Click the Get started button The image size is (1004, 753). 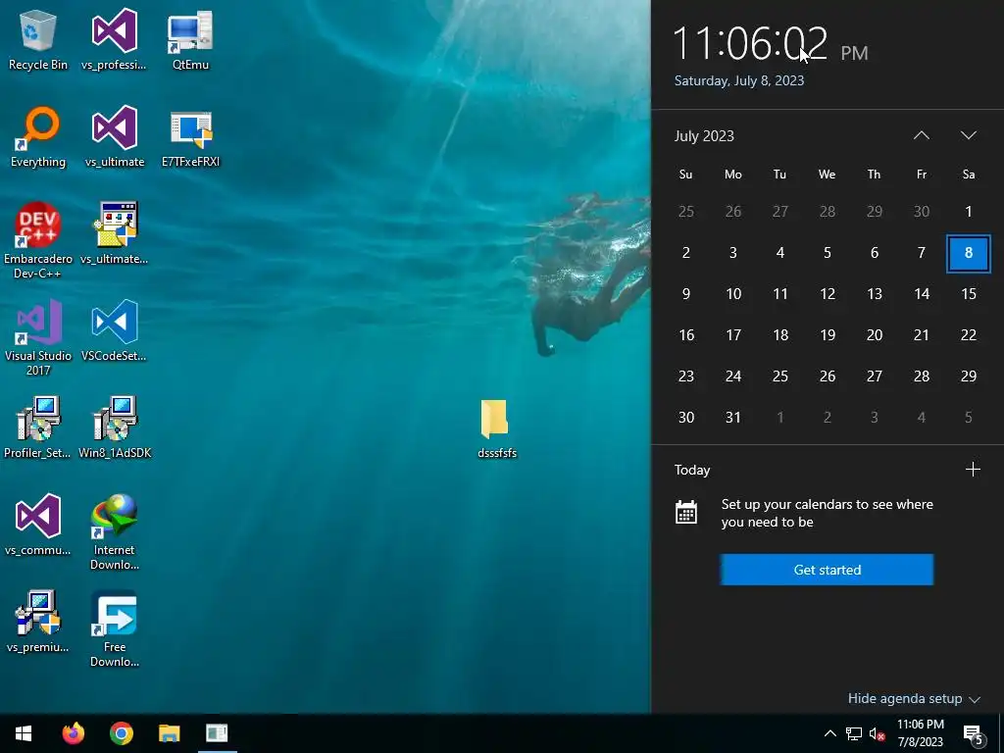827,570
